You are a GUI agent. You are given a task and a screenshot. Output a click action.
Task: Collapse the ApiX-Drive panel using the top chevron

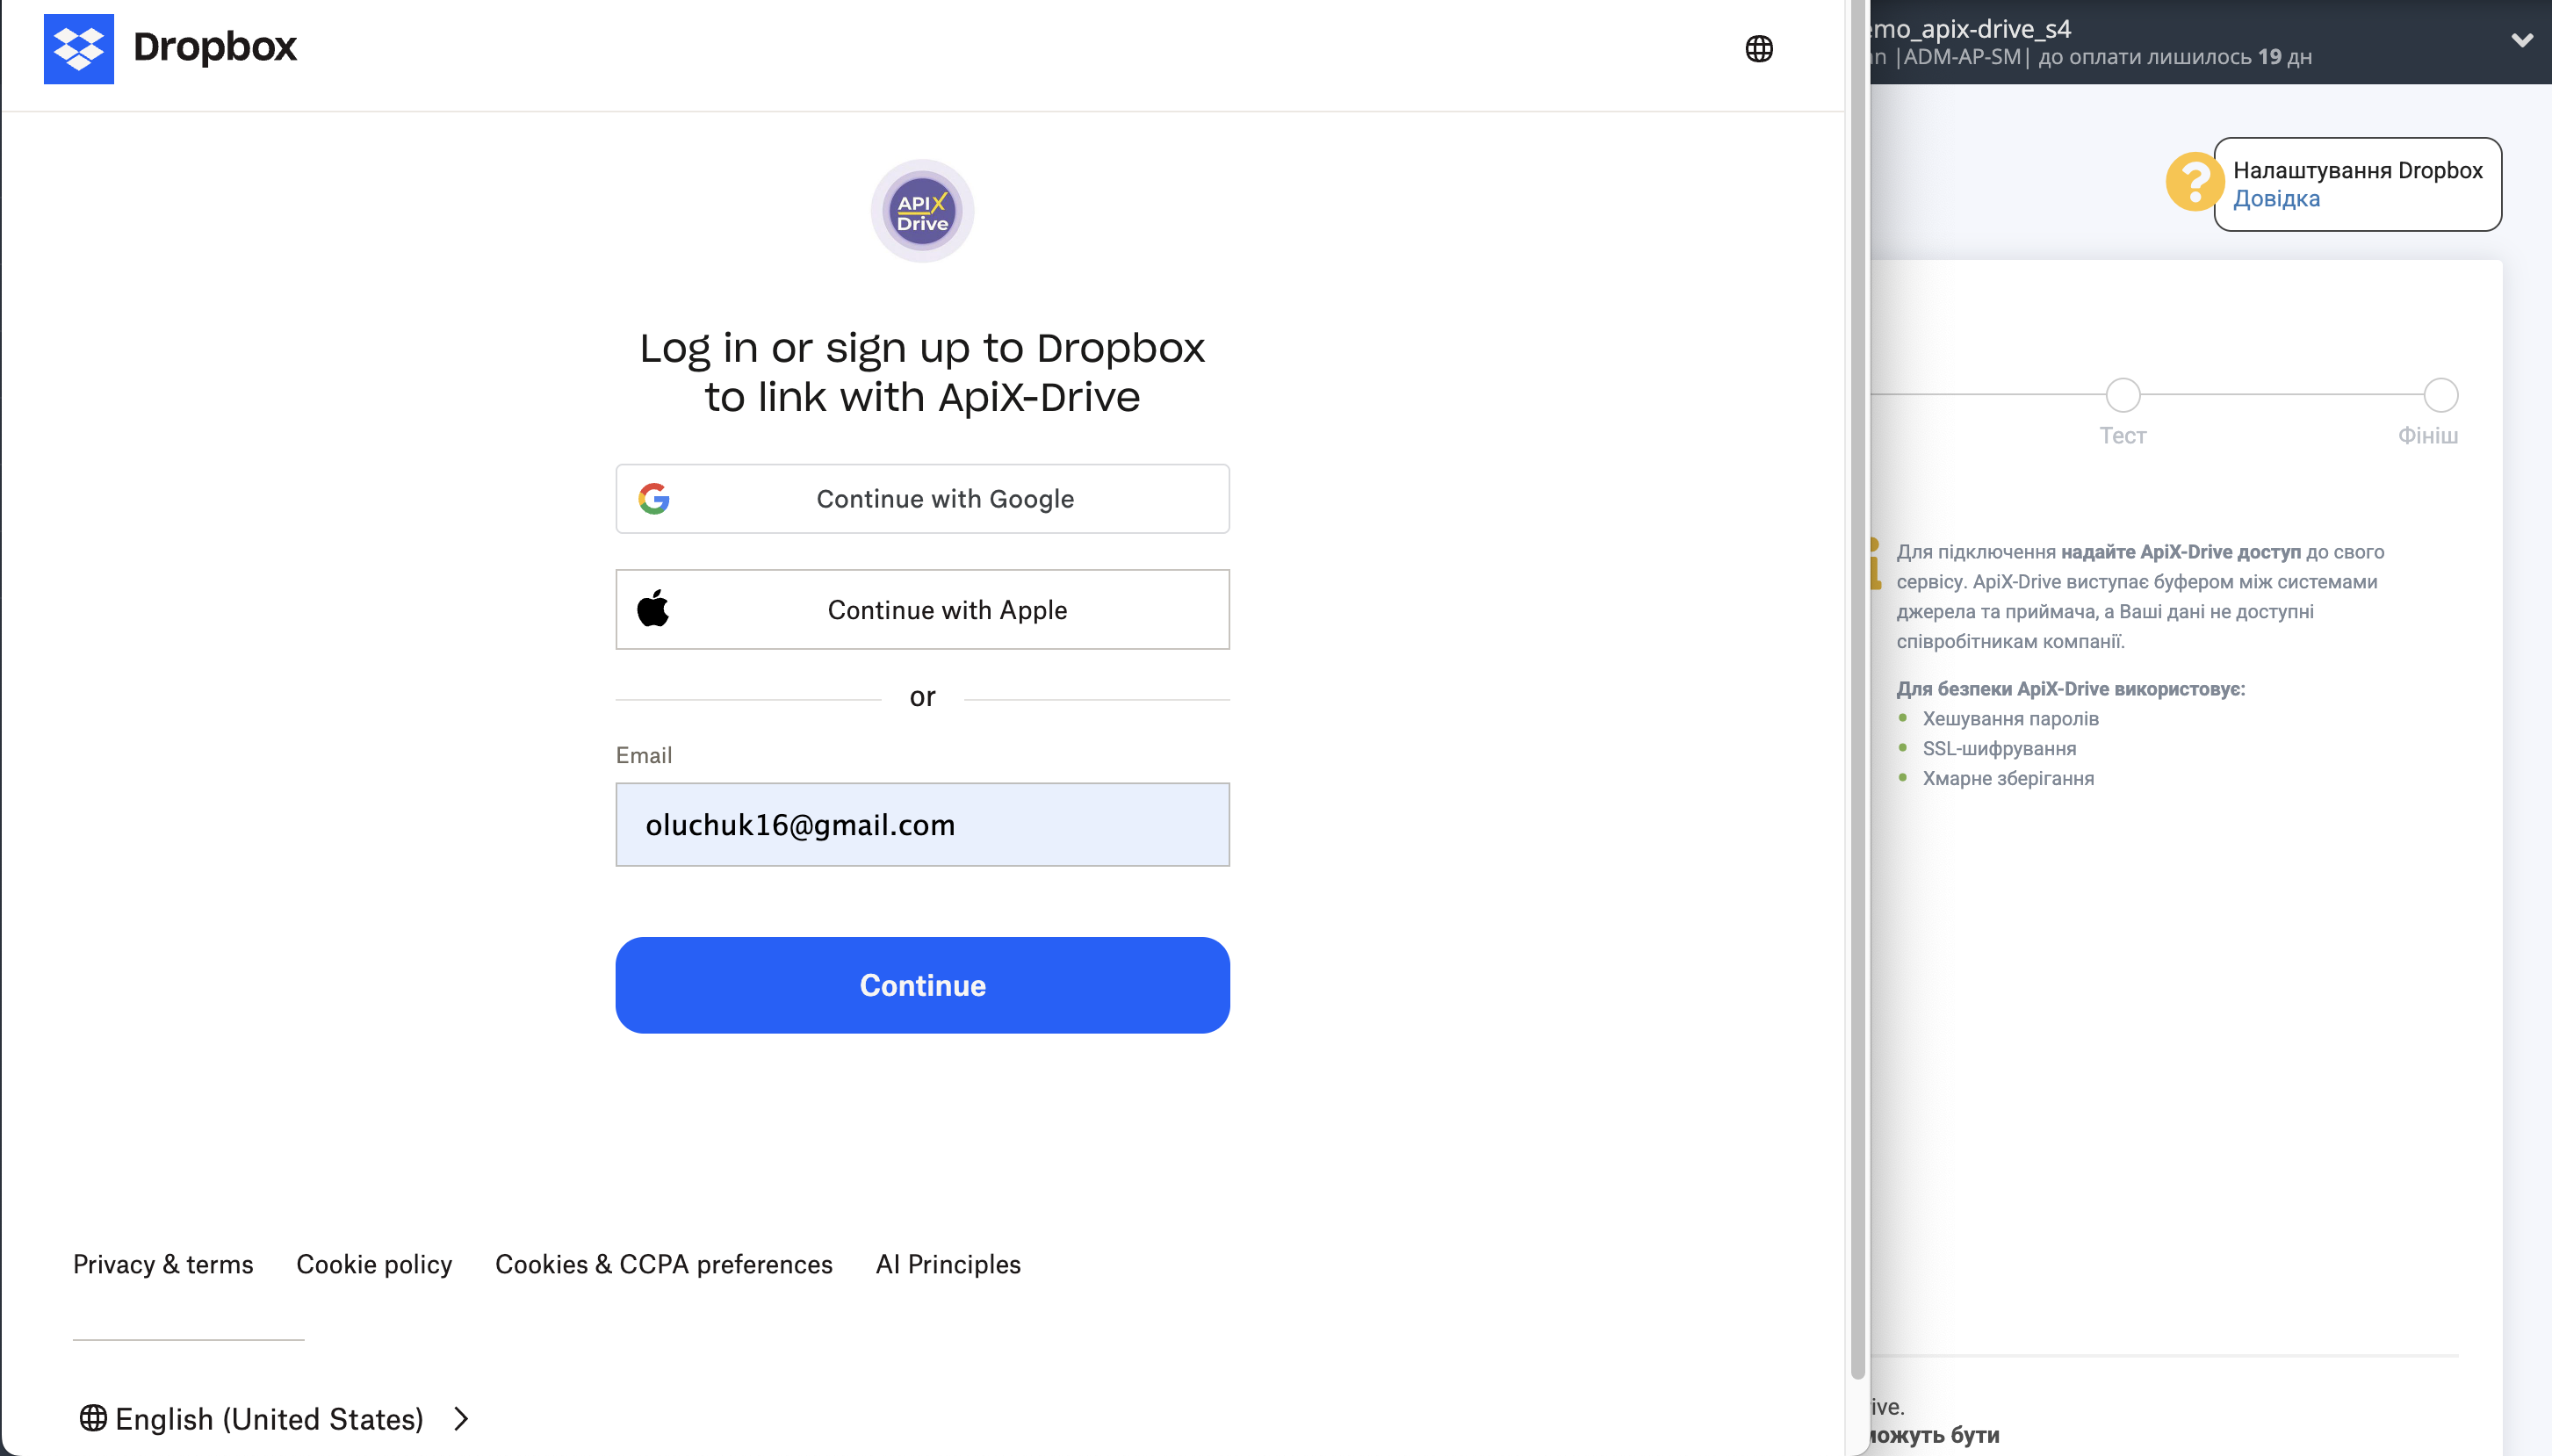click(2522, 40)
